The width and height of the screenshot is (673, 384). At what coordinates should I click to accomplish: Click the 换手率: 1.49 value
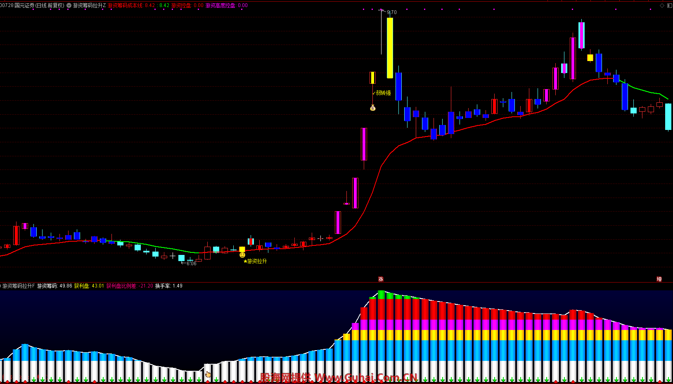click(x=169, y=286)
